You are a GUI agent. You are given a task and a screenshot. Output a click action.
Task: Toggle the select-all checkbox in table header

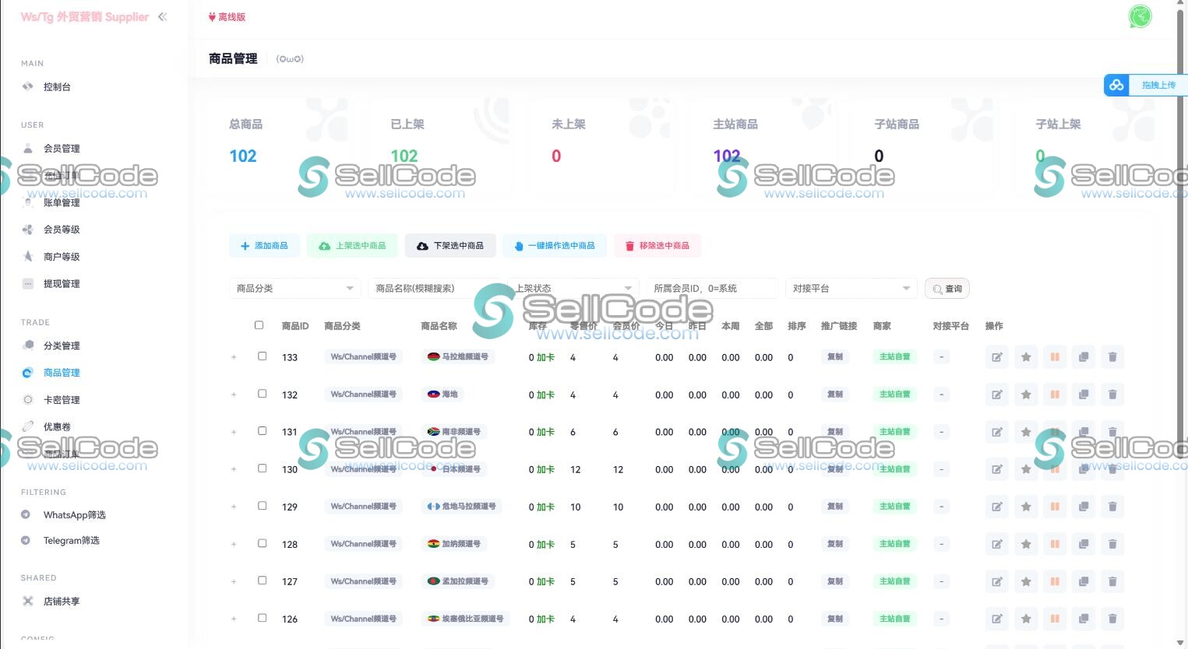point(259,325)
